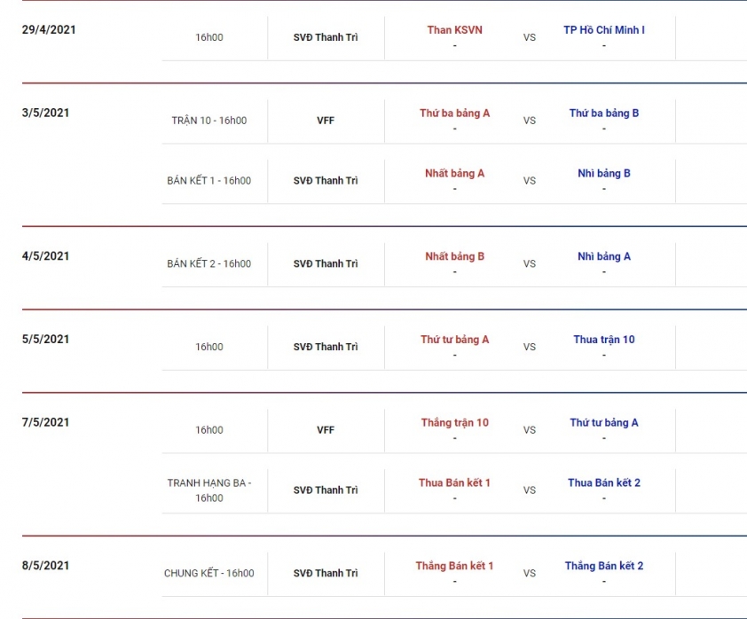Open the TP Hồ Chí Minh I team link

(603, 30)
